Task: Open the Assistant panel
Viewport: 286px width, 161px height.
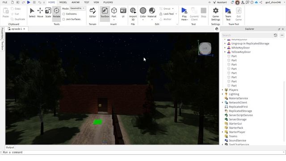Action: [x=220, y=2]
